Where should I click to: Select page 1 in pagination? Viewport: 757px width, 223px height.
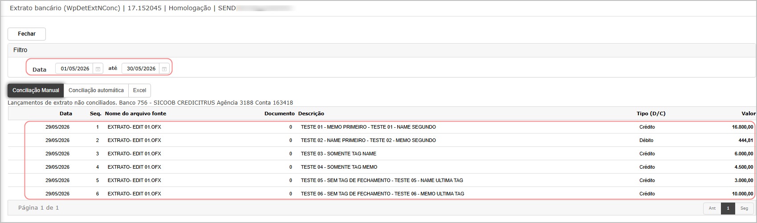click(x=728, y=208)
